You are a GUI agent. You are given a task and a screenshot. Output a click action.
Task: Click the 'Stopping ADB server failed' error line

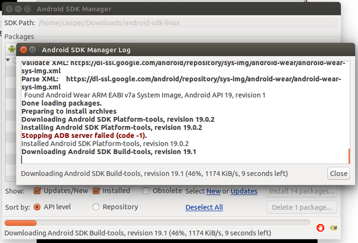tap(84, 136)
